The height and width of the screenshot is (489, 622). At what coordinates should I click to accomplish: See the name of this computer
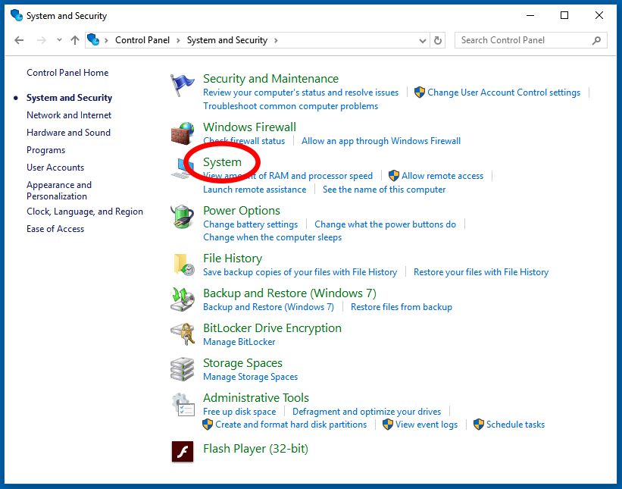(x=384, y=190)
